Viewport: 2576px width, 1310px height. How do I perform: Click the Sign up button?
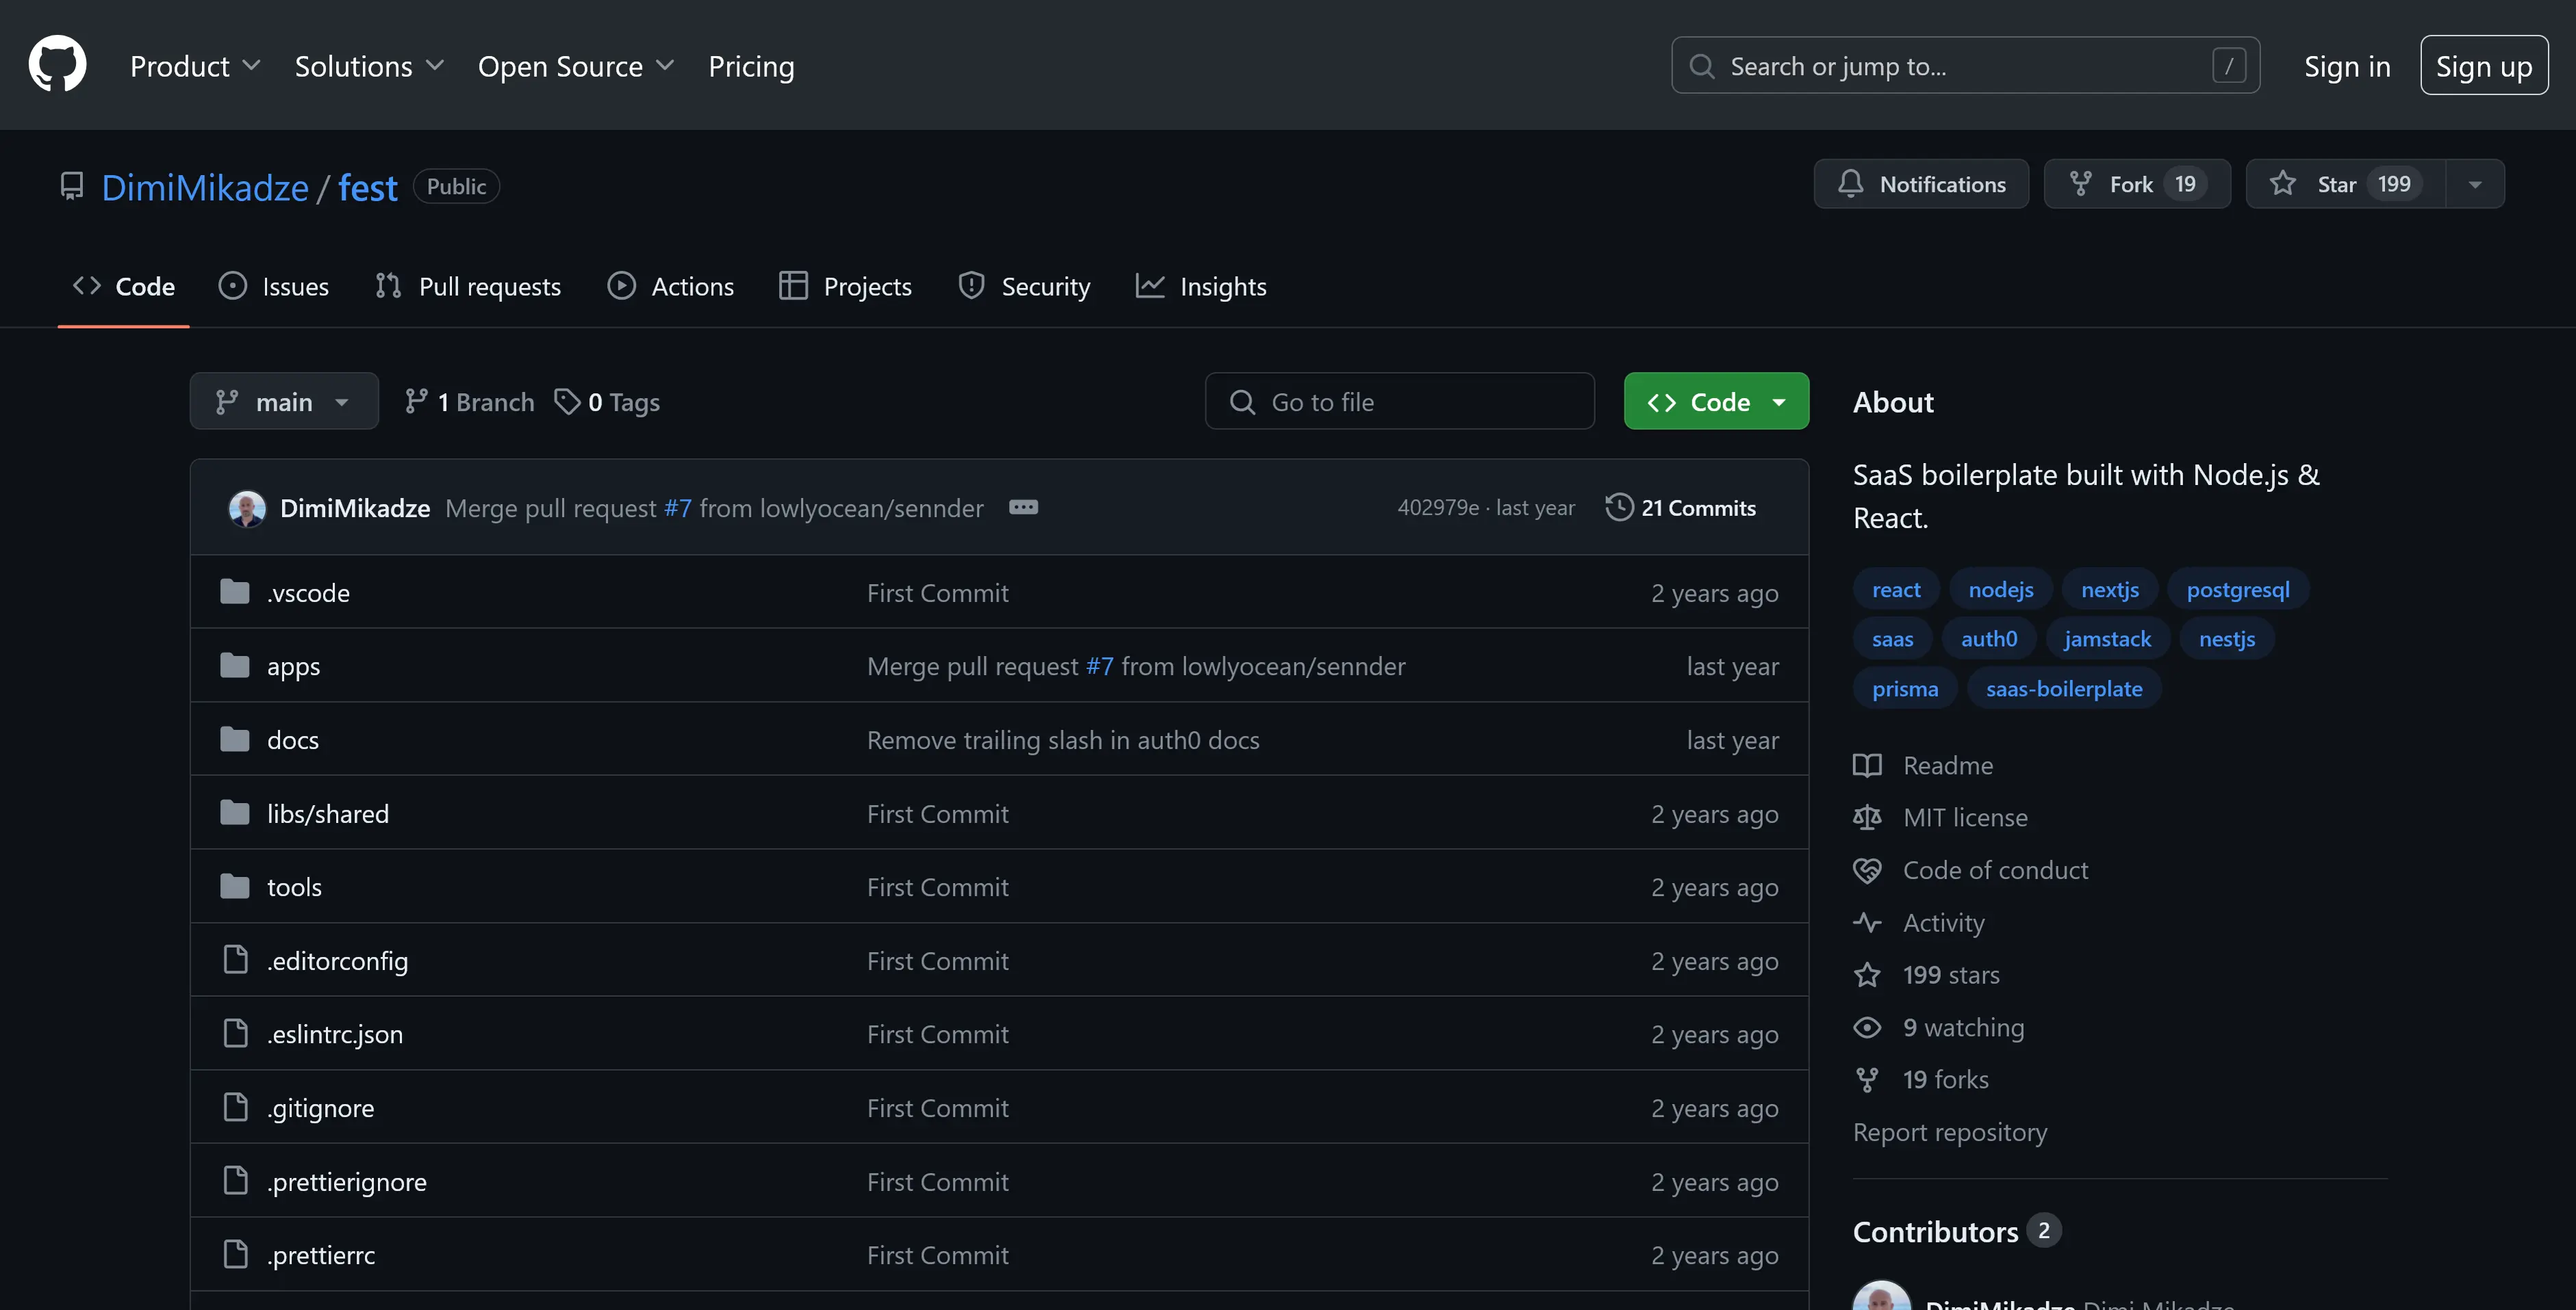tap(2483, 66)
